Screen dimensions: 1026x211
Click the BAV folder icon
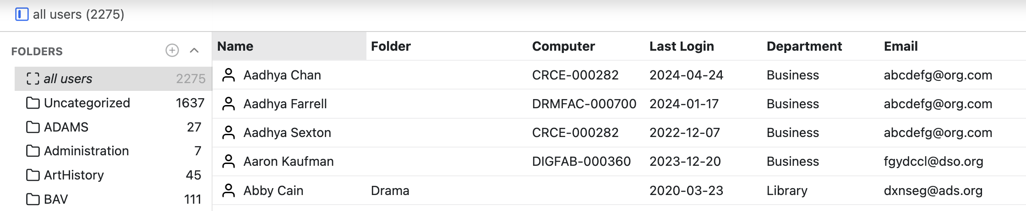33,199
